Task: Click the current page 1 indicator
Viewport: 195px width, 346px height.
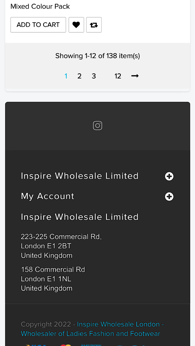Action: (66, 76)
